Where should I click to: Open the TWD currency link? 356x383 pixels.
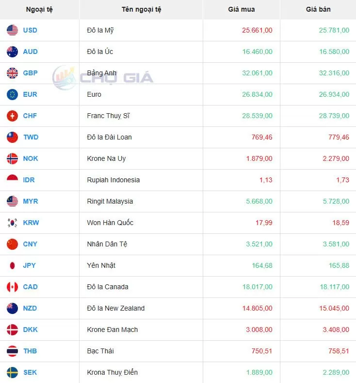(31, 137)
